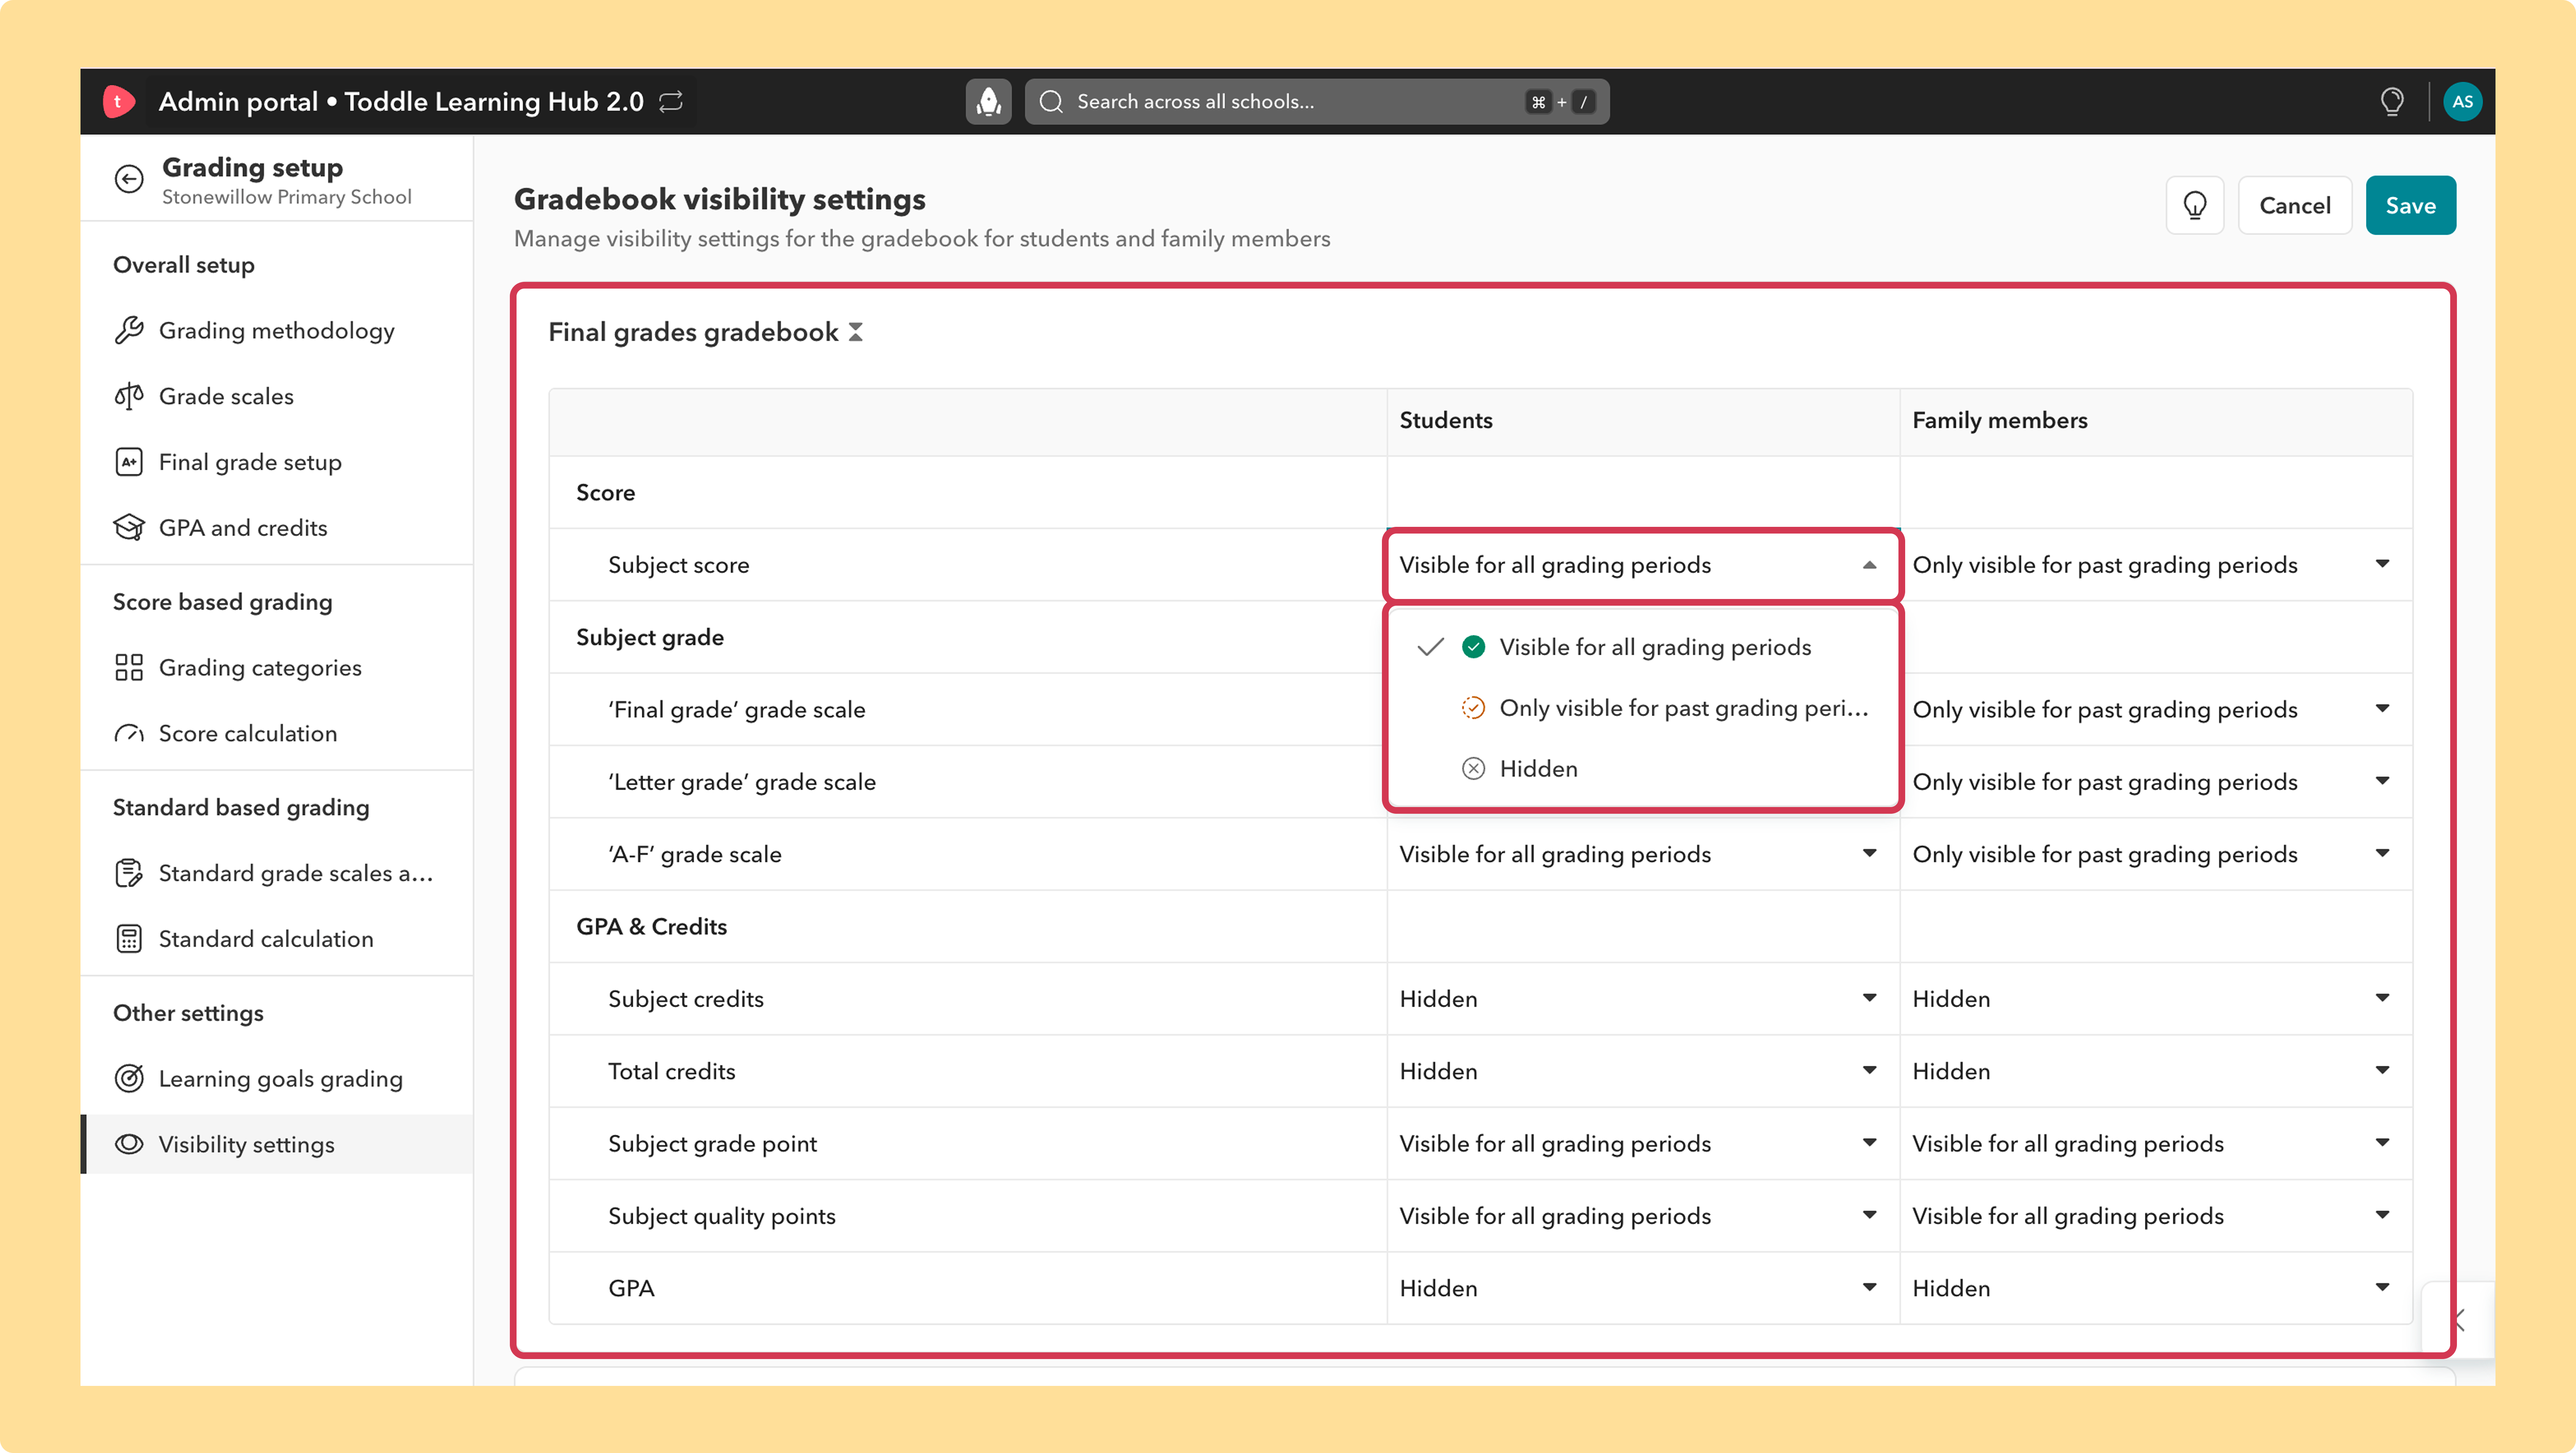Open Subject credits Students dropdown

click(1643, 999)
